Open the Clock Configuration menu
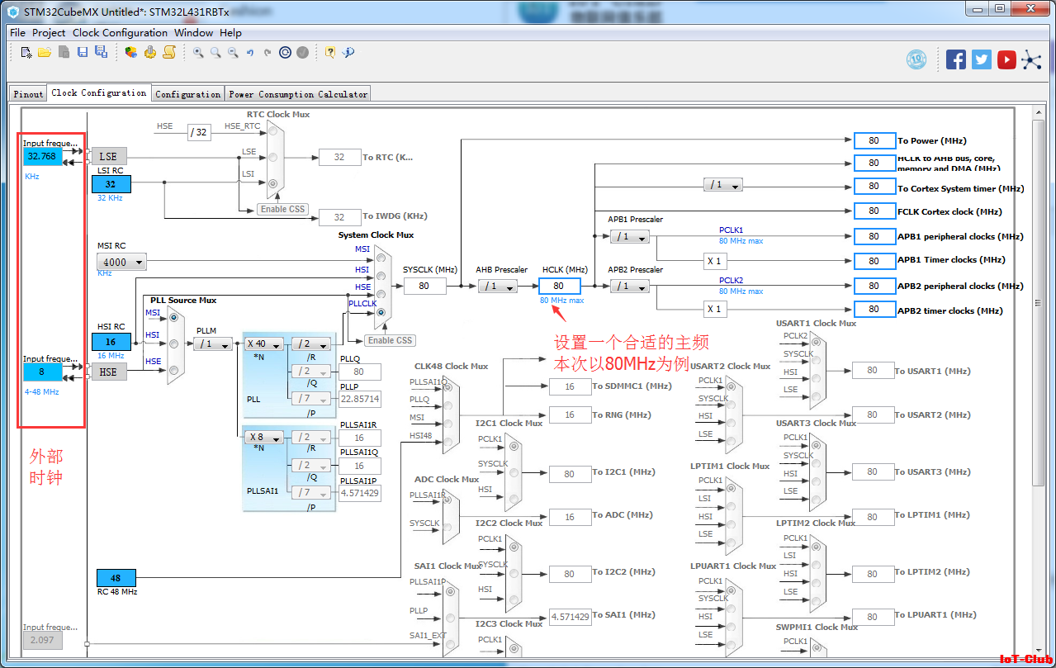The height and width of the screenshot is (668, 1056). click(120, 32)
